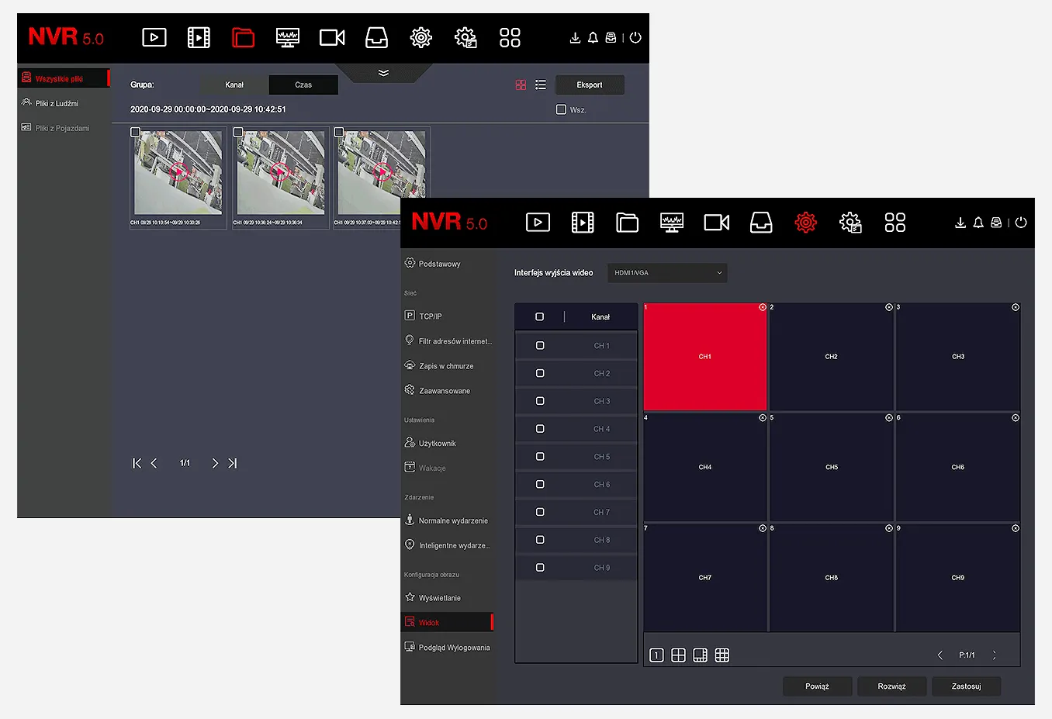Expand the collapsed filter panel chevron
This screenshot has height=719, width=1052.
tap(383, 72)
